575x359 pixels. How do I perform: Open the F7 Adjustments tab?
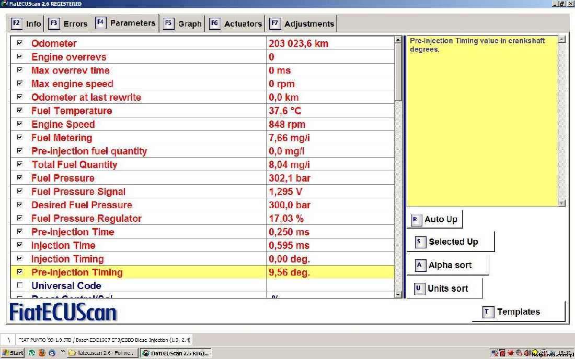[302, 24]
